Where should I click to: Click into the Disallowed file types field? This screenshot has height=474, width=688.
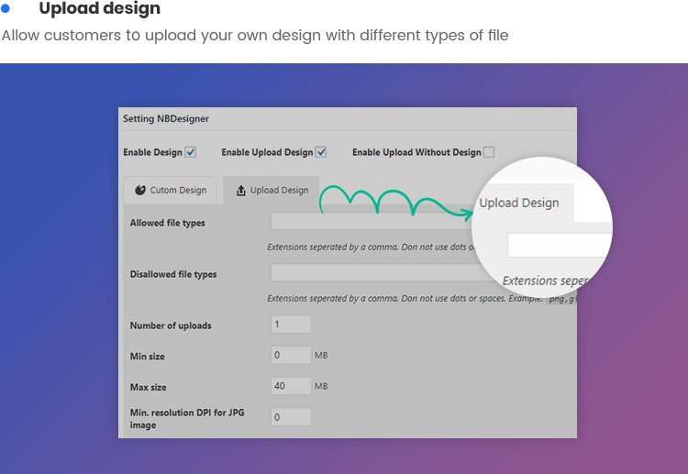(x=367, y=273)
